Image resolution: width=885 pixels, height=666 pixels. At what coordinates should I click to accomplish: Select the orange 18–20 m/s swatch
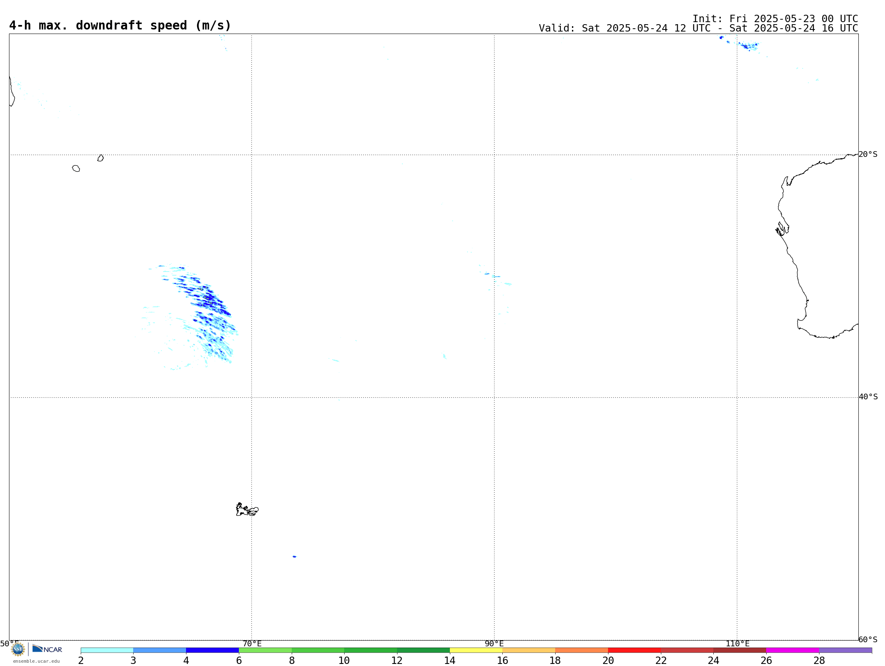coord(582,650)
